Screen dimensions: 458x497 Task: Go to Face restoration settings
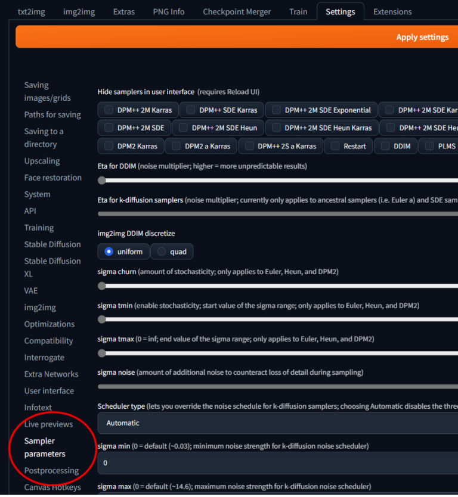tap(52, 178)
